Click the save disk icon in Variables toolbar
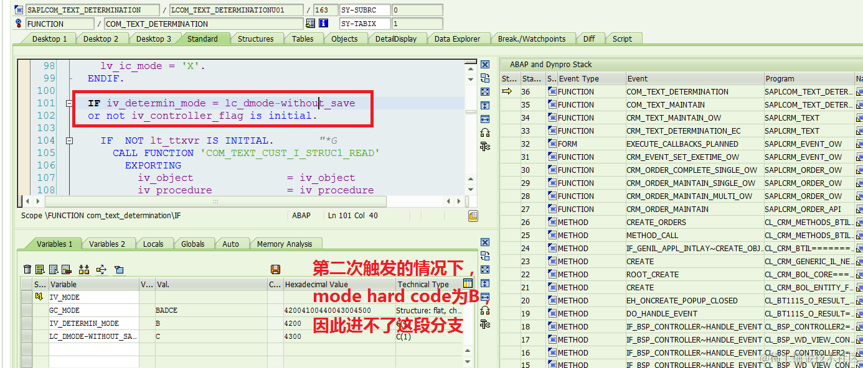The height and width of the screenshot is (368, 863). tap(275, 269)
